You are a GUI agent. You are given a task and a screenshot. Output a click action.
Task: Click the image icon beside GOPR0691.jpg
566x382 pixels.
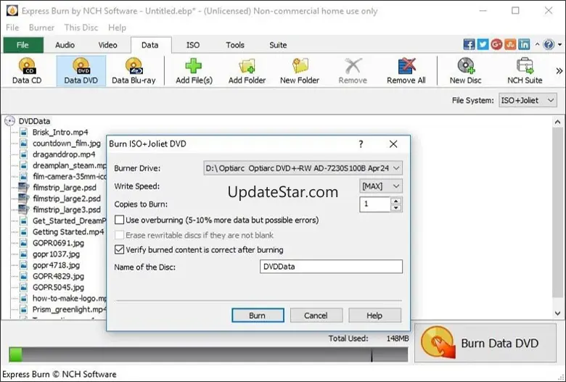[x=24, y=243]
